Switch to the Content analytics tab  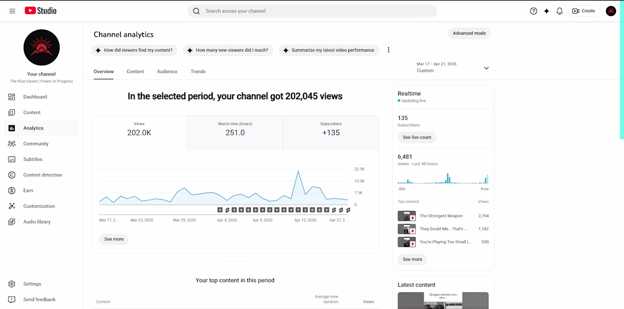[x=136, y=71]
